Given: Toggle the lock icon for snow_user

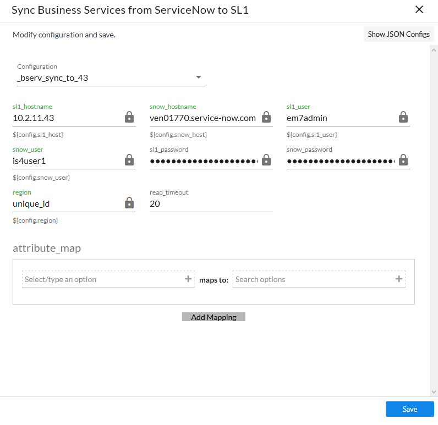Looking at the screenshot, I should click(129, 160).
